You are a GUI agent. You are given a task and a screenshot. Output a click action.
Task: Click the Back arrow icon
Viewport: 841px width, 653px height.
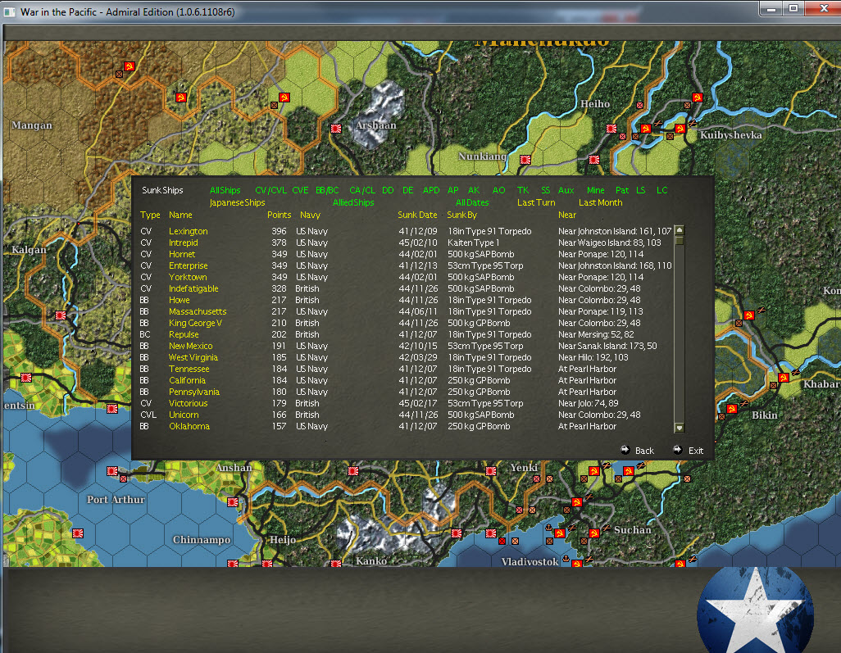point(625,450)
